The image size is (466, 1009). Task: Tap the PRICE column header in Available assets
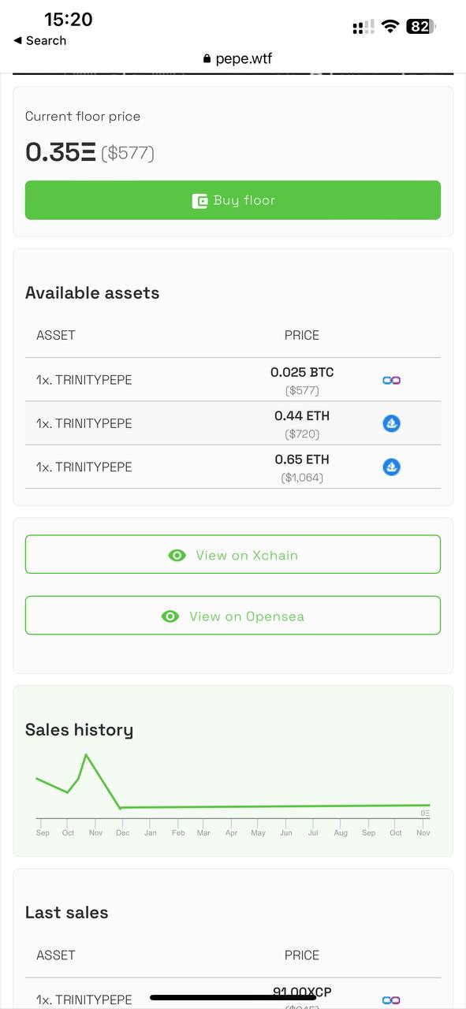click(302, 335)
